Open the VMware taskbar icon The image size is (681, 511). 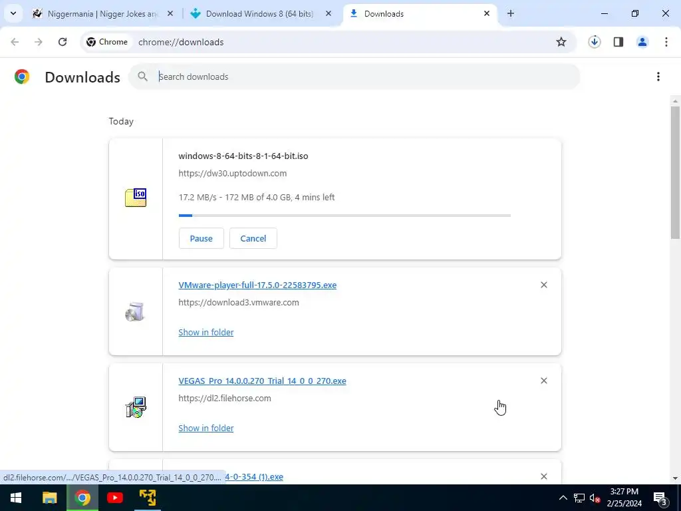(148, 498)
